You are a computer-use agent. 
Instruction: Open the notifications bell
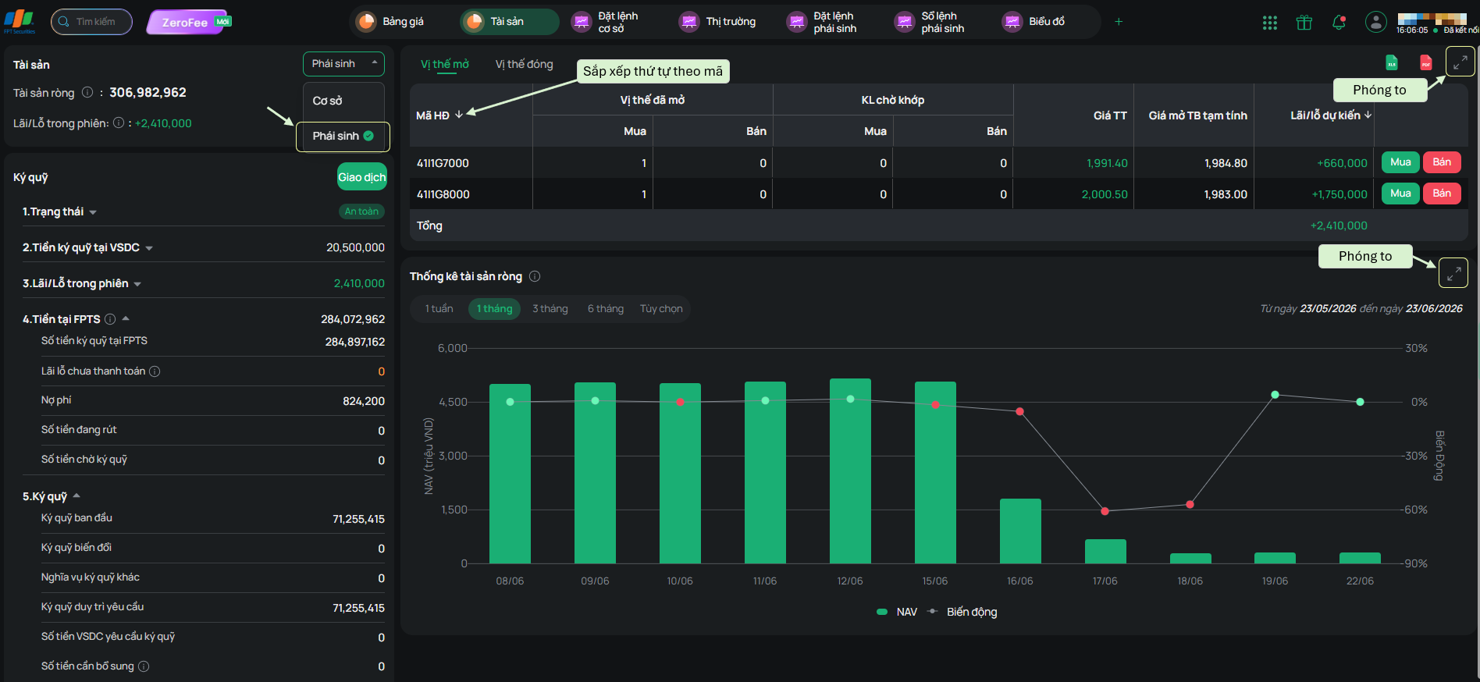click(1339, 23)
